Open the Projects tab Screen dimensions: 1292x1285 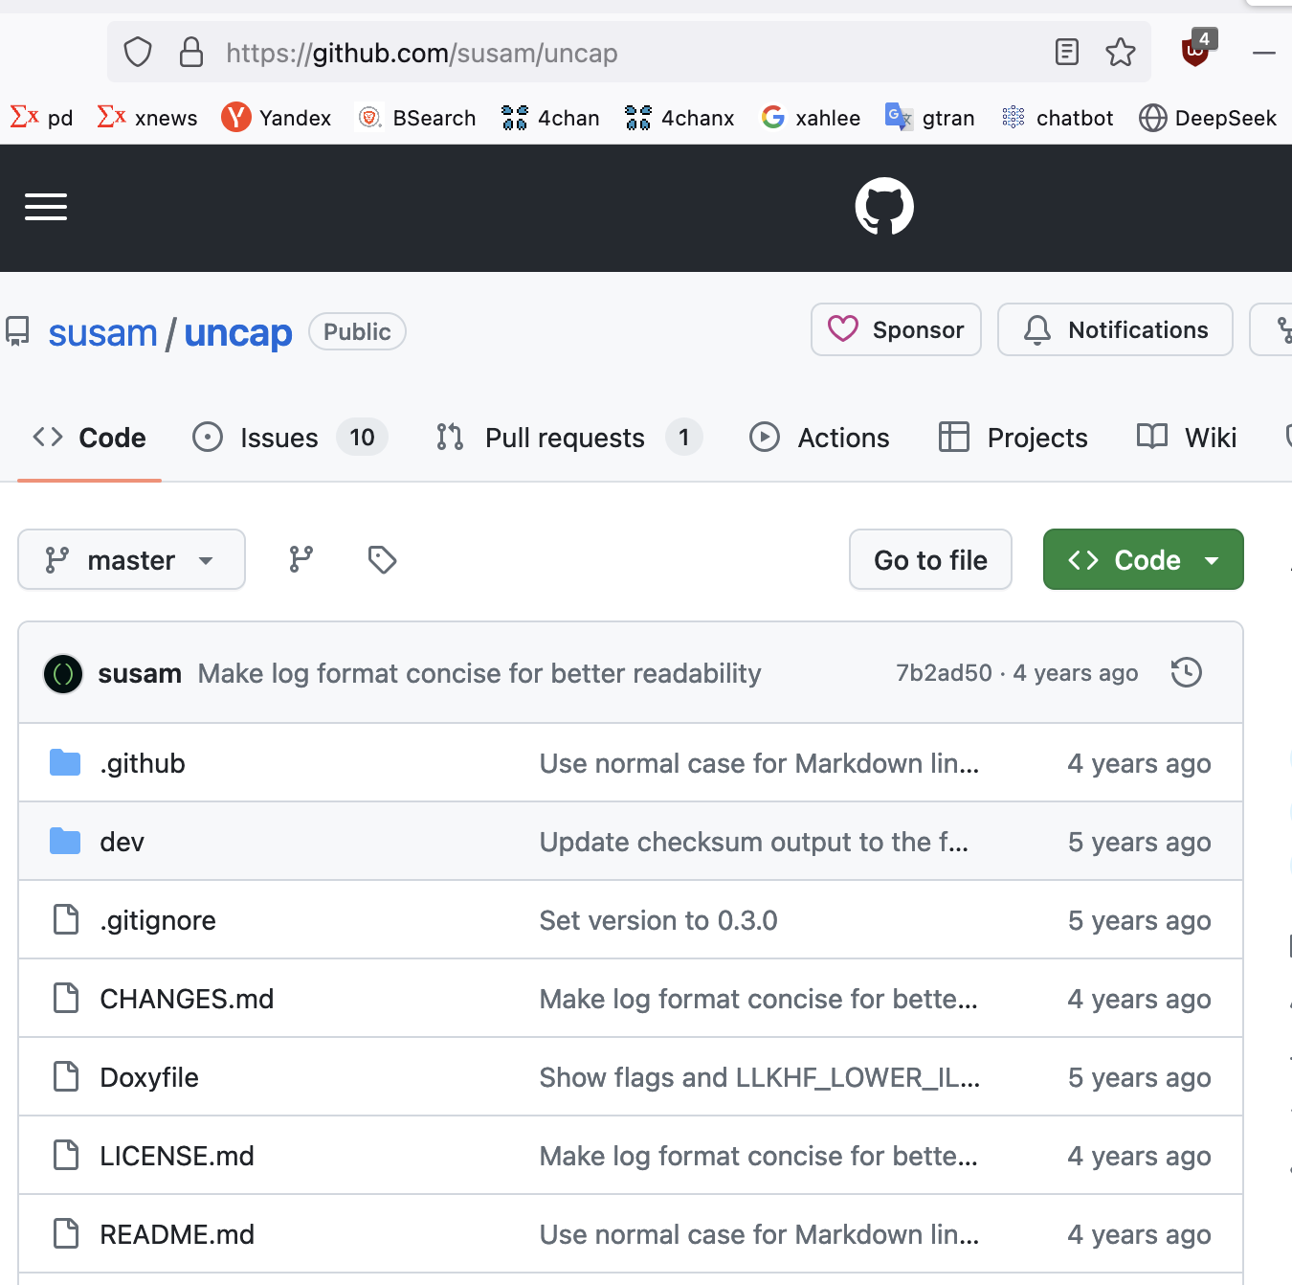(x=1014, y=438)
